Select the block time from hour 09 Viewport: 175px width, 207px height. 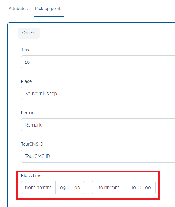tap(63, 188)
